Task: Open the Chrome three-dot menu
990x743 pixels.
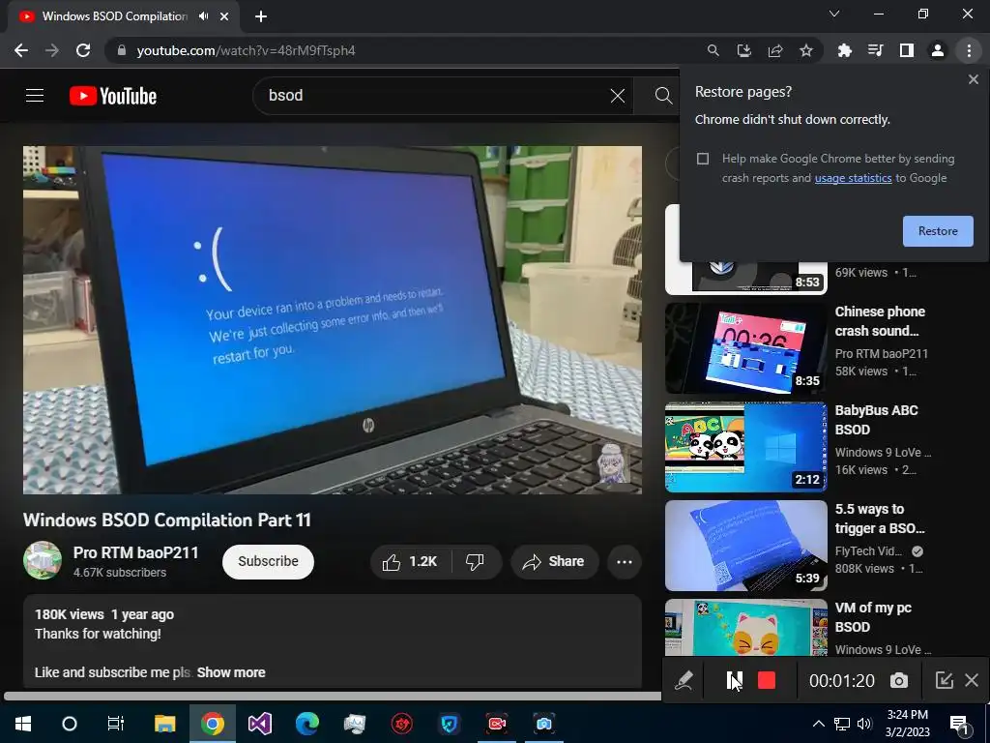Action: tap(969, 50)
